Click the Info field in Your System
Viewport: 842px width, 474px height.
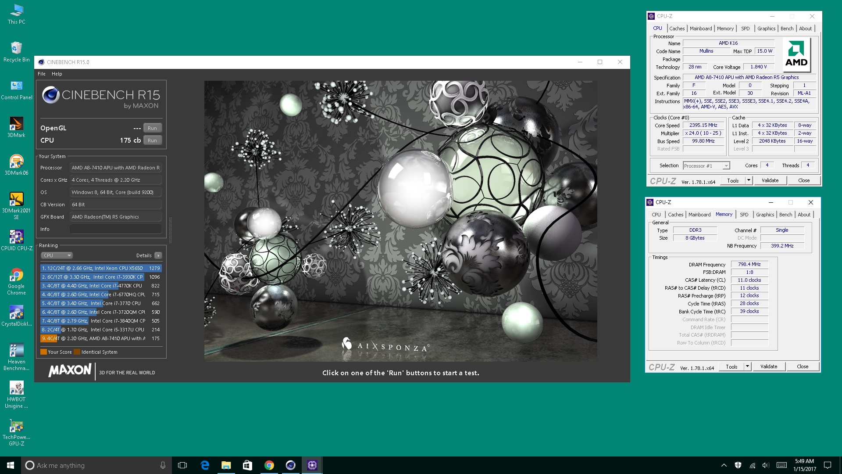[x=116, y=229]
